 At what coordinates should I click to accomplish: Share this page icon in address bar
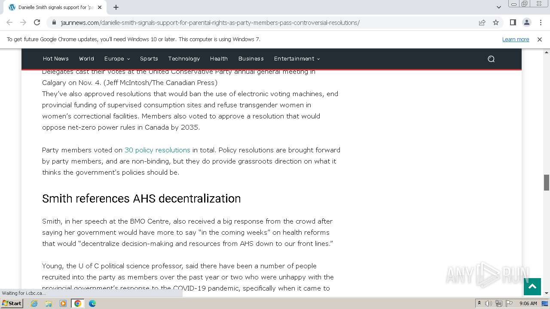[482, 23]
